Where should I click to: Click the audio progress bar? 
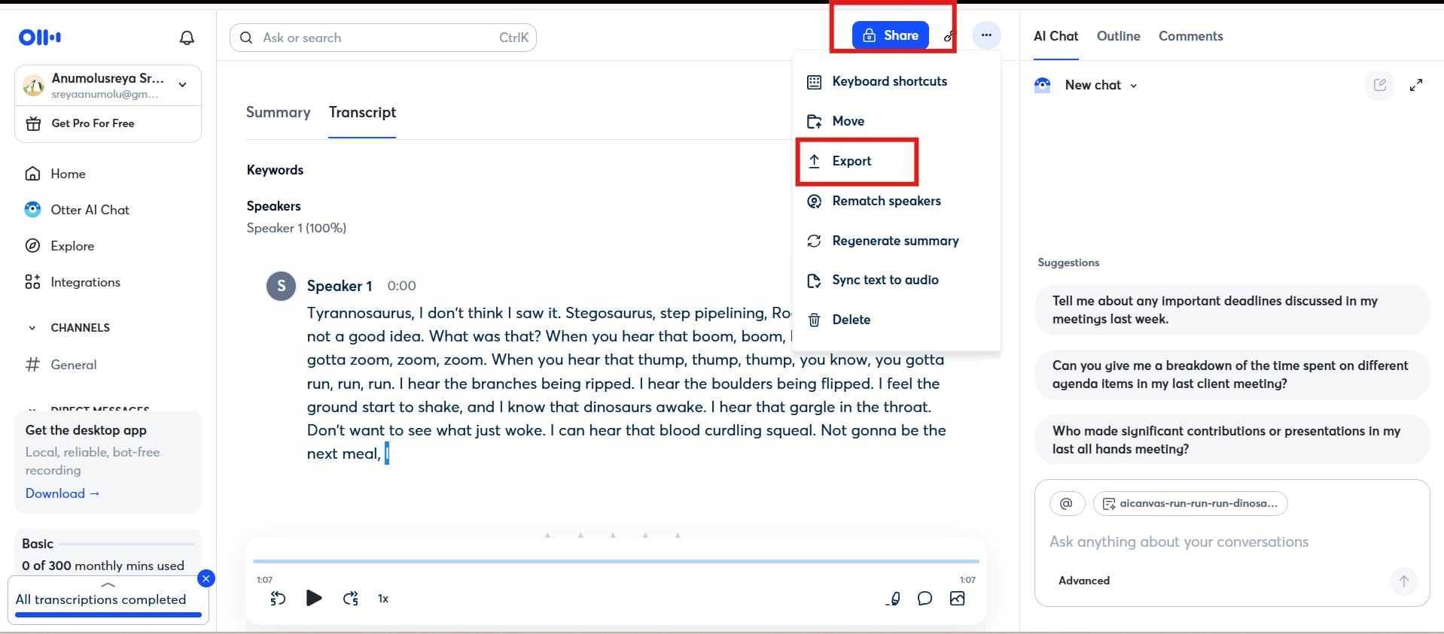pos(616,561)
